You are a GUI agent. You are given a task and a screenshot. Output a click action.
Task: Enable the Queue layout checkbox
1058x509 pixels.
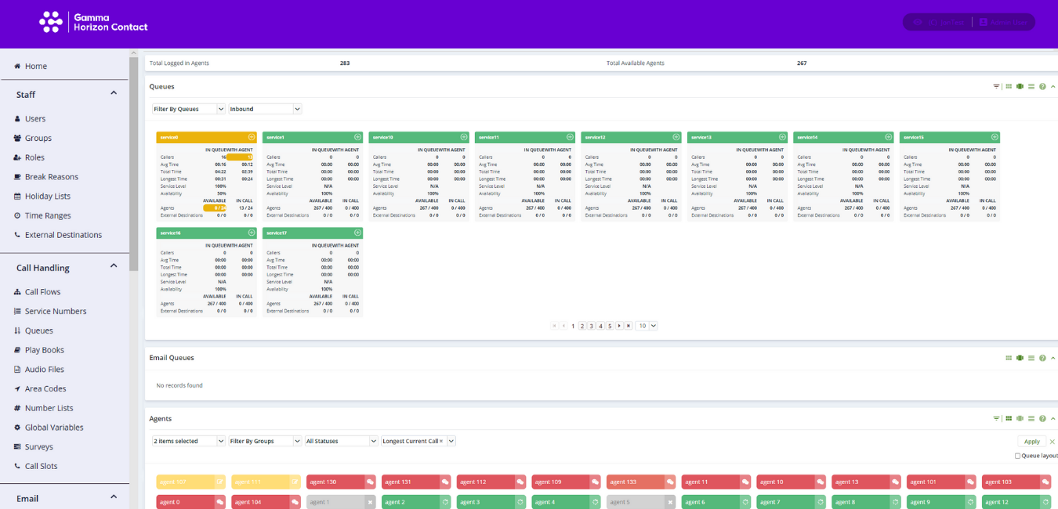(x=1018, y=456)
